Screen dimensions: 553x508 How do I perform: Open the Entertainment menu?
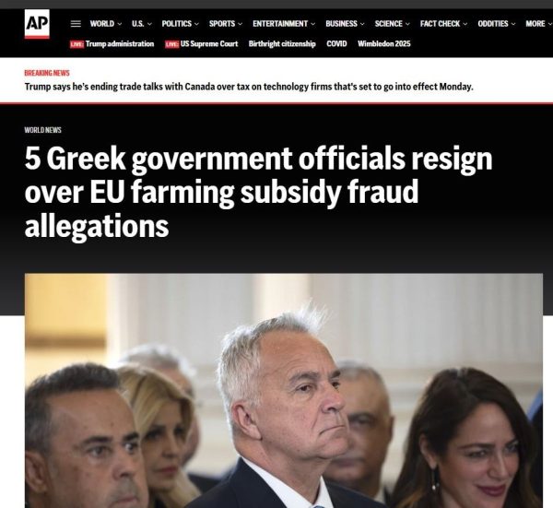coord(284,24)
